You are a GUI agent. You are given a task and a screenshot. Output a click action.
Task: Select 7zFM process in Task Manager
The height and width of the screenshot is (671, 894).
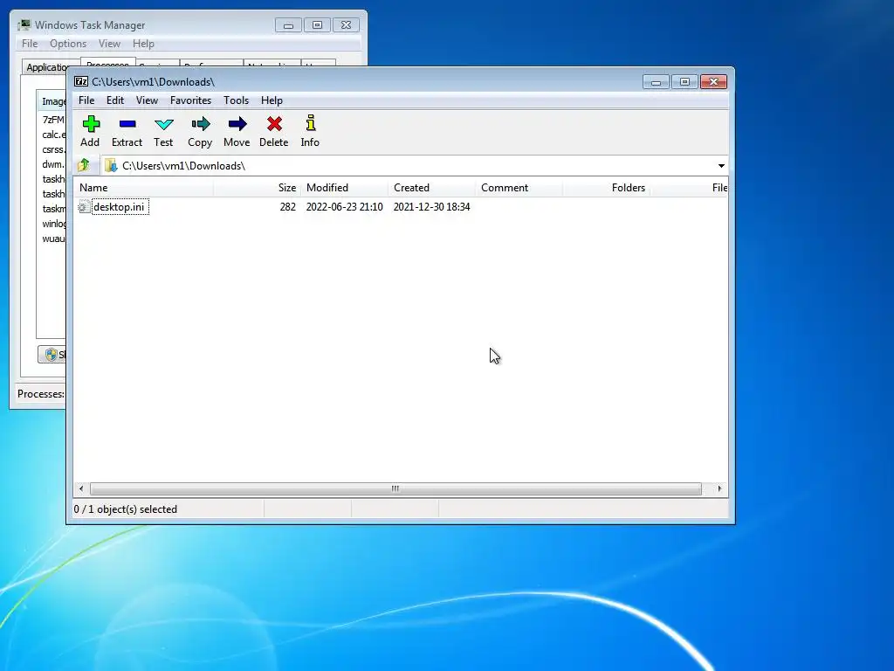(x=53, y=120)
